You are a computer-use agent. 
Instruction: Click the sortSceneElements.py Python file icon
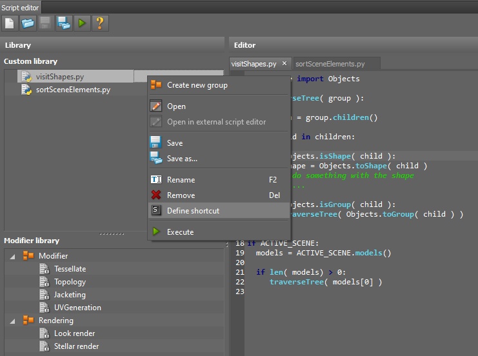pyautogui.click(x=26, y=90)
